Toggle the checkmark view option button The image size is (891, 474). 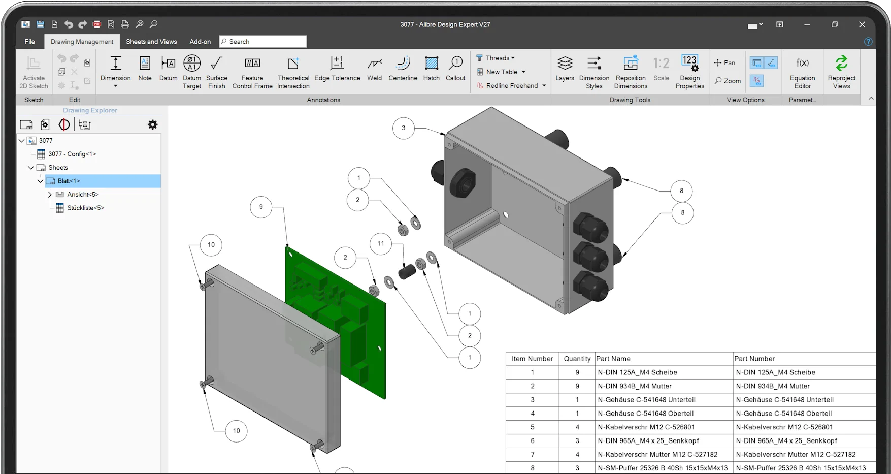(x=771, y=63)
